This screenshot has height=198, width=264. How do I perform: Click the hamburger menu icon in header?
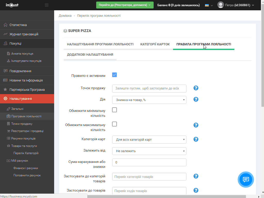(47, 5)
